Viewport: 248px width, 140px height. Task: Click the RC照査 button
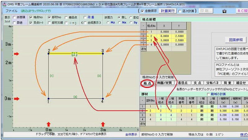coord(242,11)
